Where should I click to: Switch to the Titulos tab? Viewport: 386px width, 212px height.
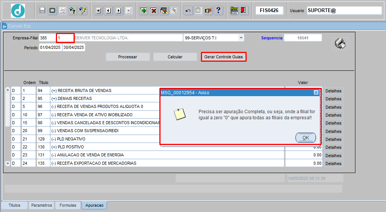pyautogui.click(x=14, y=205)
